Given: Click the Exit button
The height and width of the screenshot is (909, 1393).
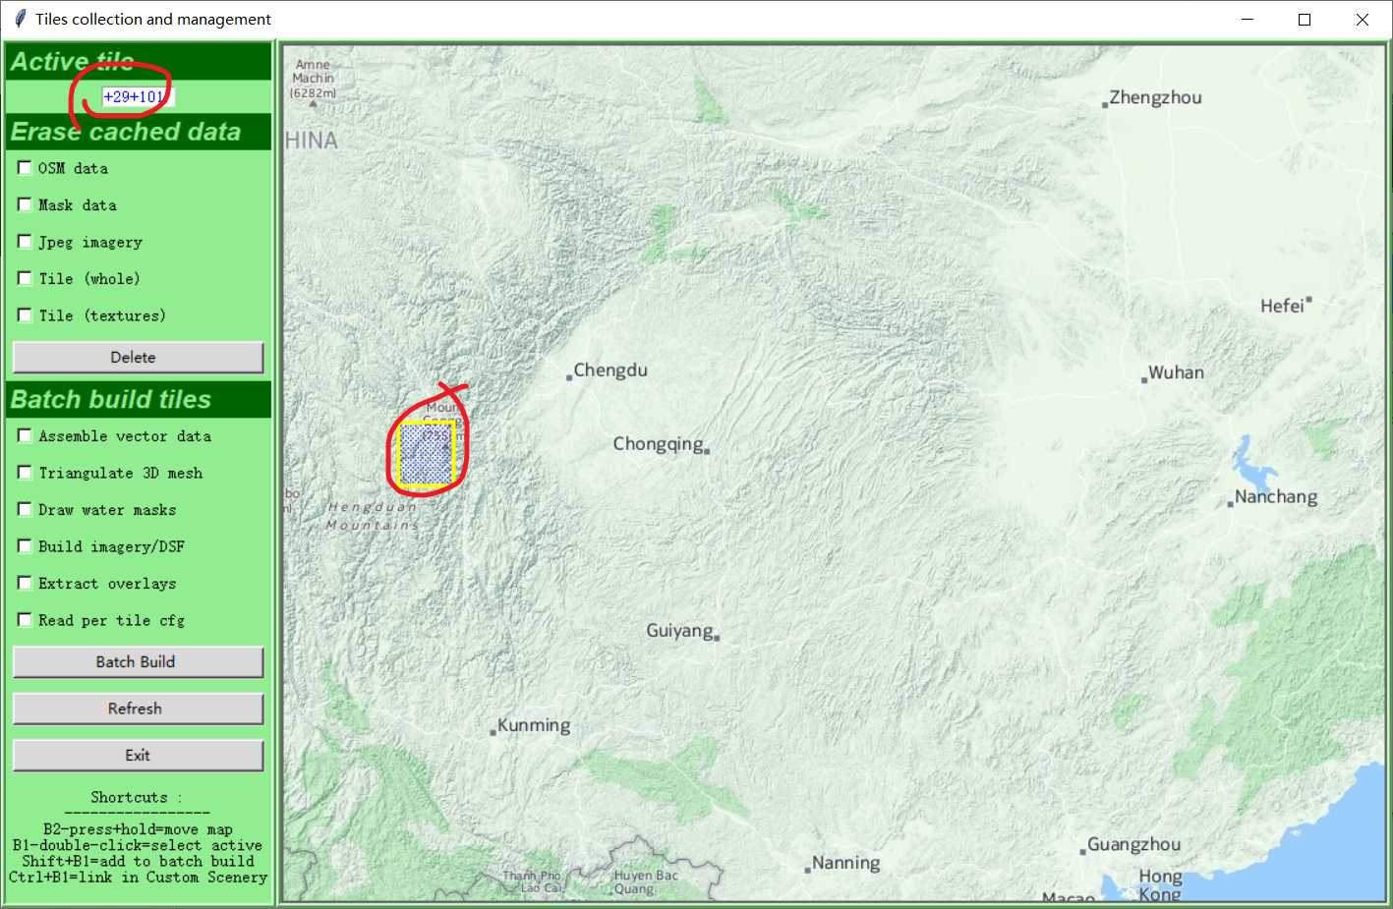Looking at the screenshot, I should (138, 756).
